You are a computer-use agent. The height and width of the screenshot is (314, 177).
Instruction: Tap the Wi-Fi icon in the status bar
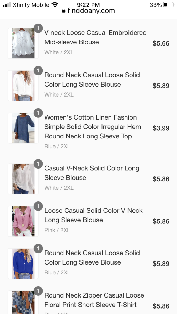(x=55, y=5)
